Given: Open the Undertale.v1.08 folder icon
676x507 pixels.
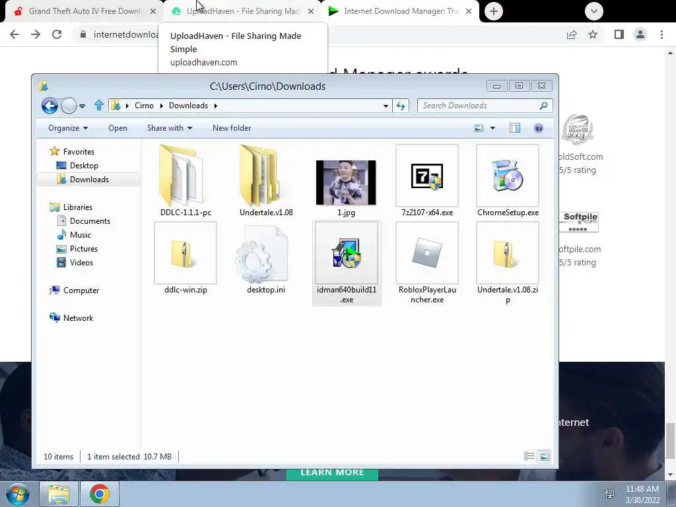Looking at the screenshot, I should pos(260,176).
